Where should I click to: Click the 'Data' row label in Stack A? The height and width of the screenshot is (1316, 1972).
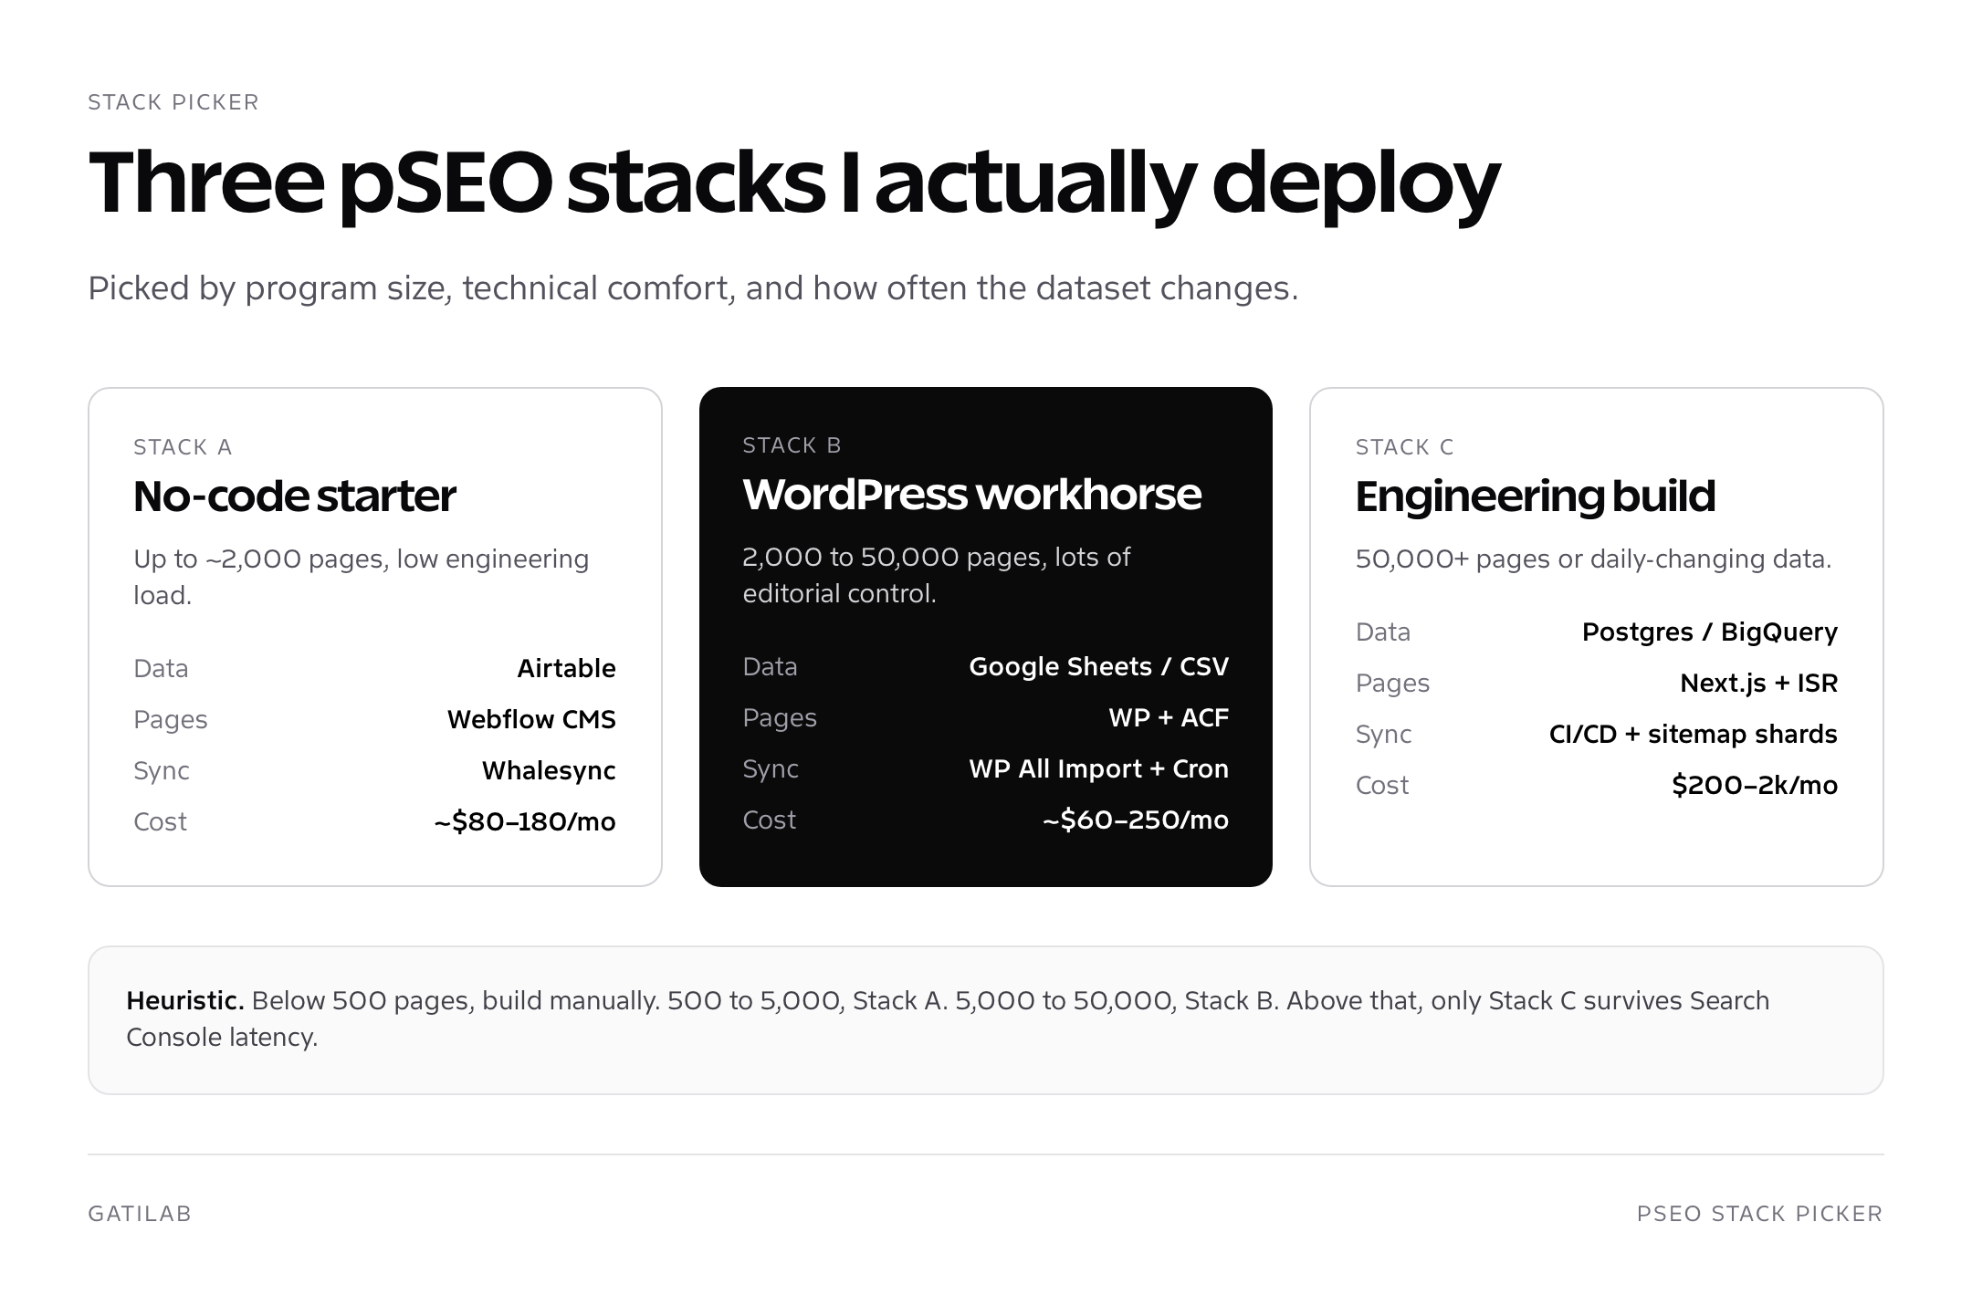(161, 668)
